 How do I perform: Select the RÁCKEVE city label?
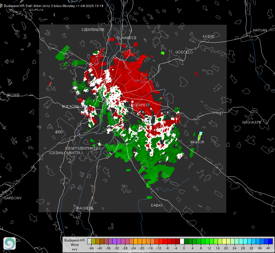point(85,208)
